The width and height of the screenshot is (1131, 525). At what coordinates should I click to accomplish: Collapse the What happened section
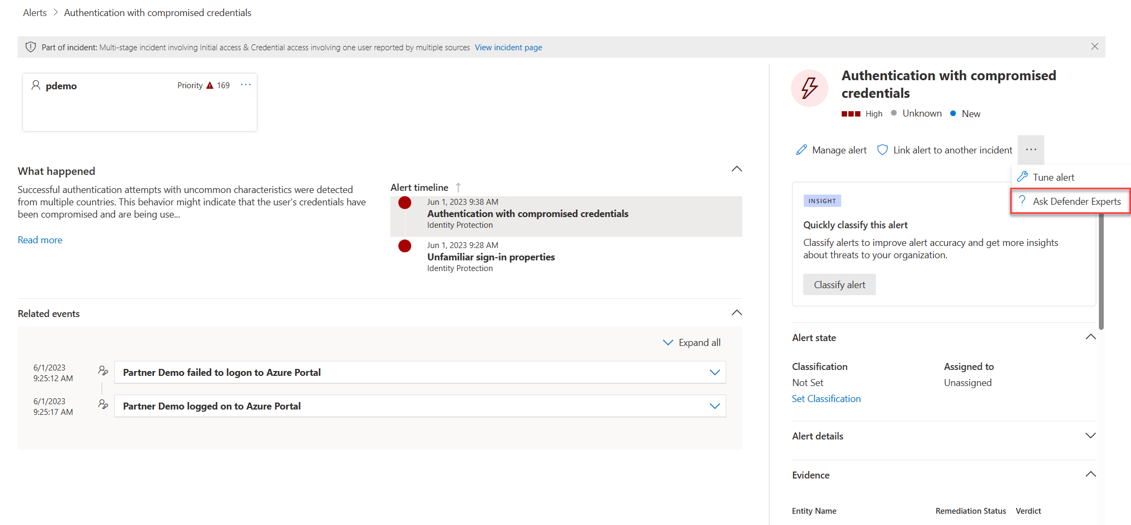(x=736, y=169)
